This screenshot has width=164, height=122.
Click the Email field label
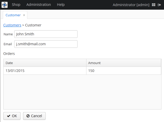coord(8,44)
